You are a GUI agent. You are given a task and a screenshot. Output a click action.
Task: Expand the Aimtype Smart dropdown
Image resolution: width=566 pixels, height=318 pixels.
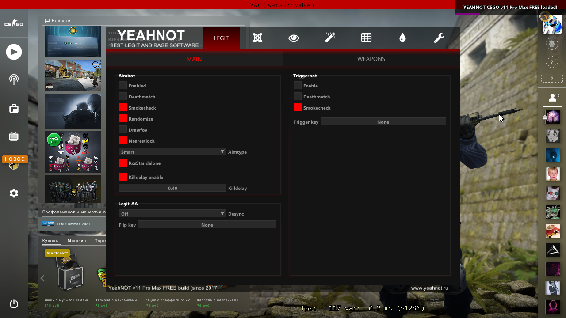coord(172,152)
